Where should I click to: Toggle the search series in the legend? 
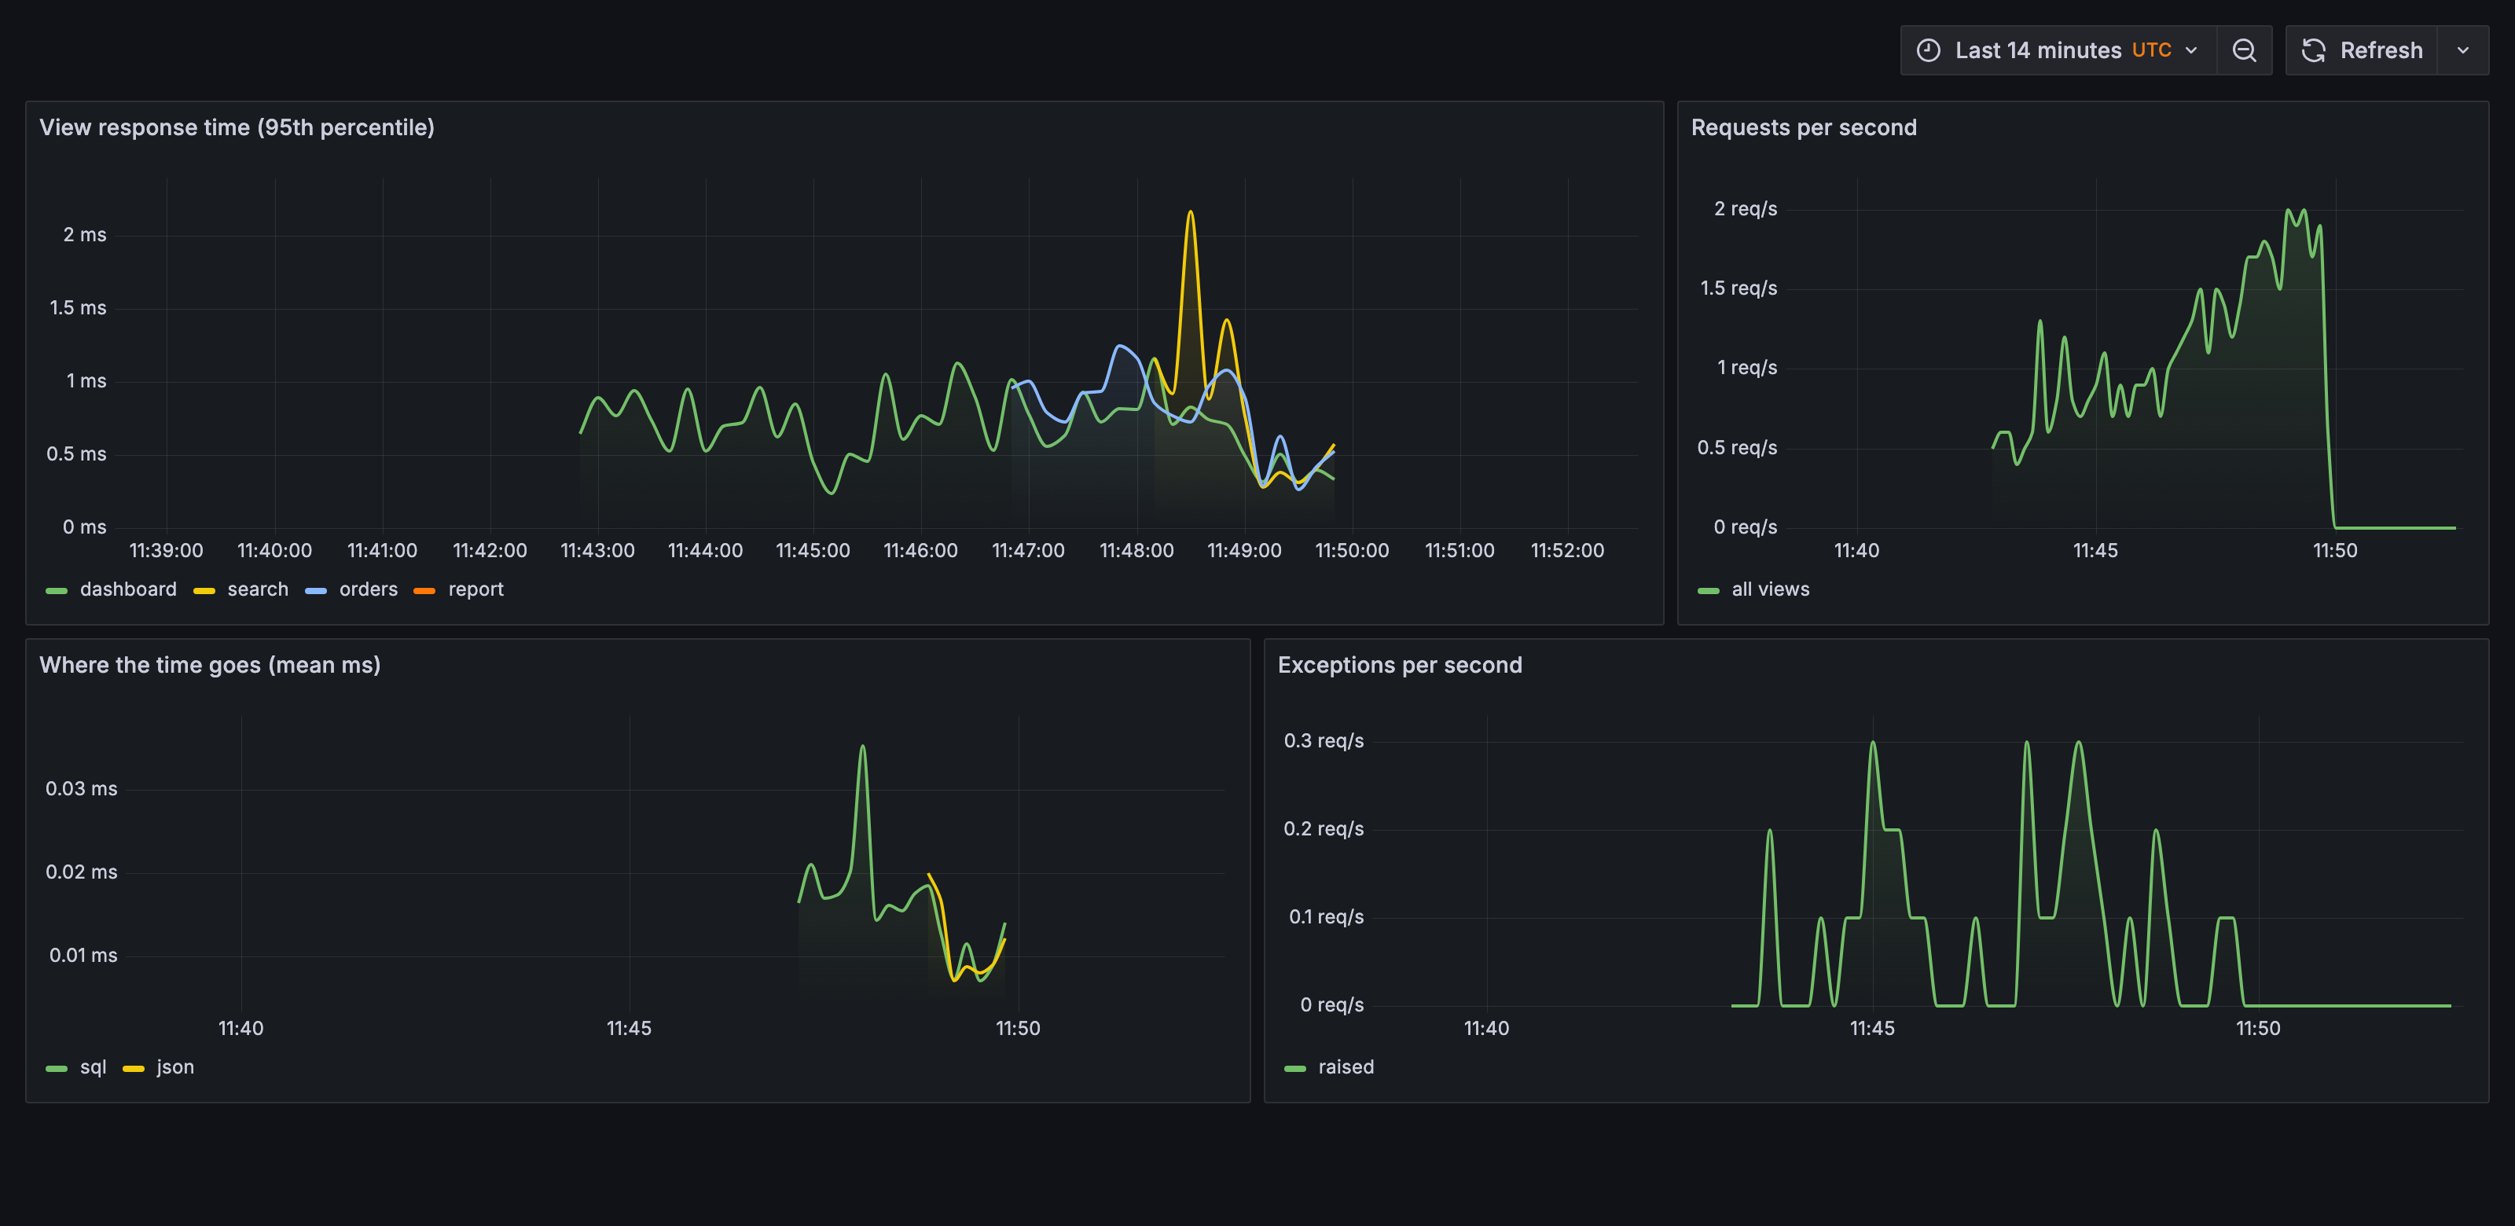(258, 589)
